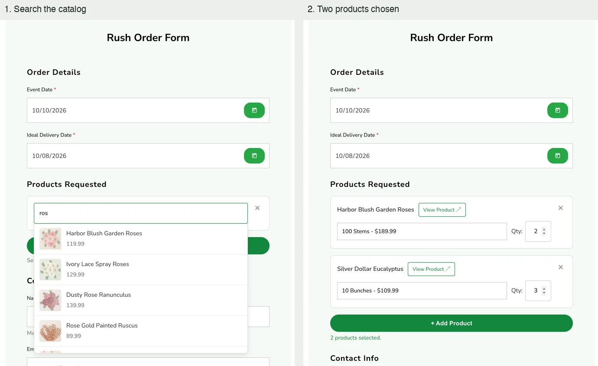Click the 129.99 price in search results

(x=75, y=275)
